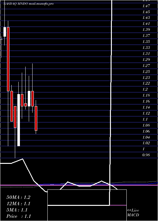The width and height of the screenshot is (158, 221).
Task: Click the 1.16 price axis label
Action: (146, 101)
